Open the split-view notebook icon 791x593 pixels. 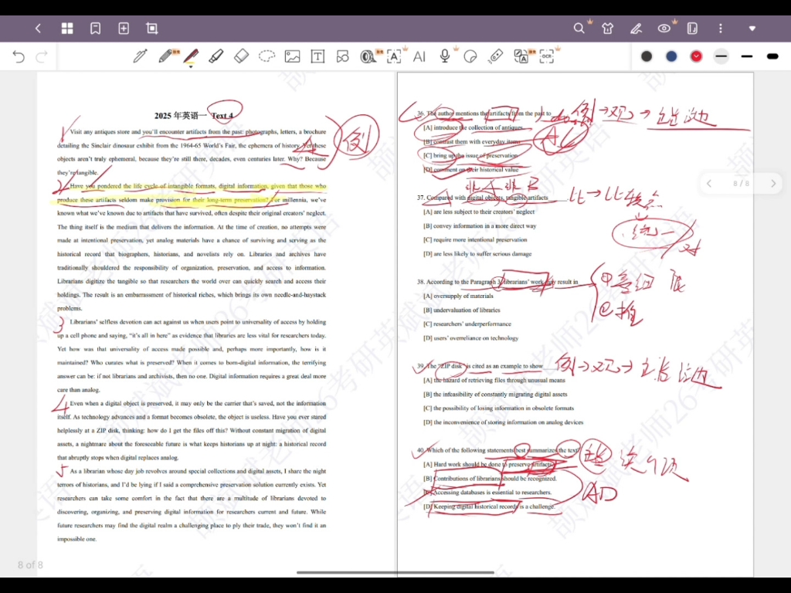[693, 29]
